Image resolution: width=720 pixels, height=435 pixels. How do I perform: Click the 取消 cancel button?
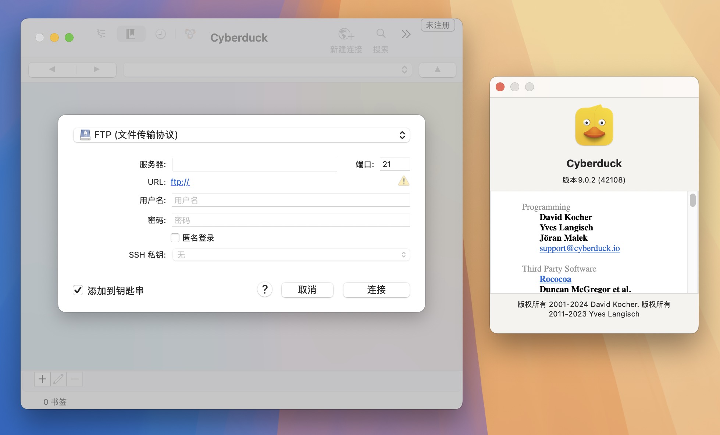coord(307,289)
